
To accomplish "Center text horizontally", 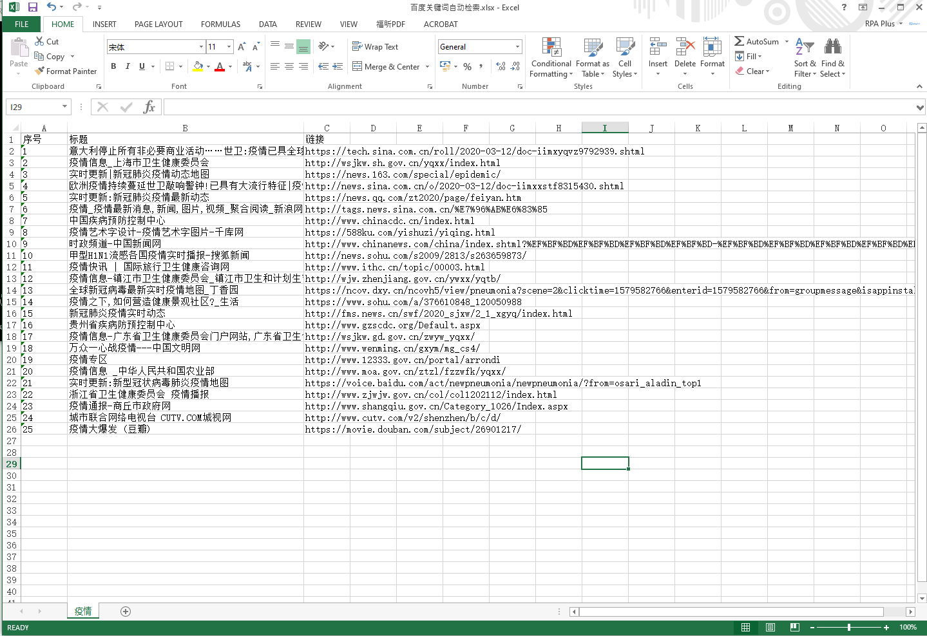I will pyautogui.click(x=289, y=66).
